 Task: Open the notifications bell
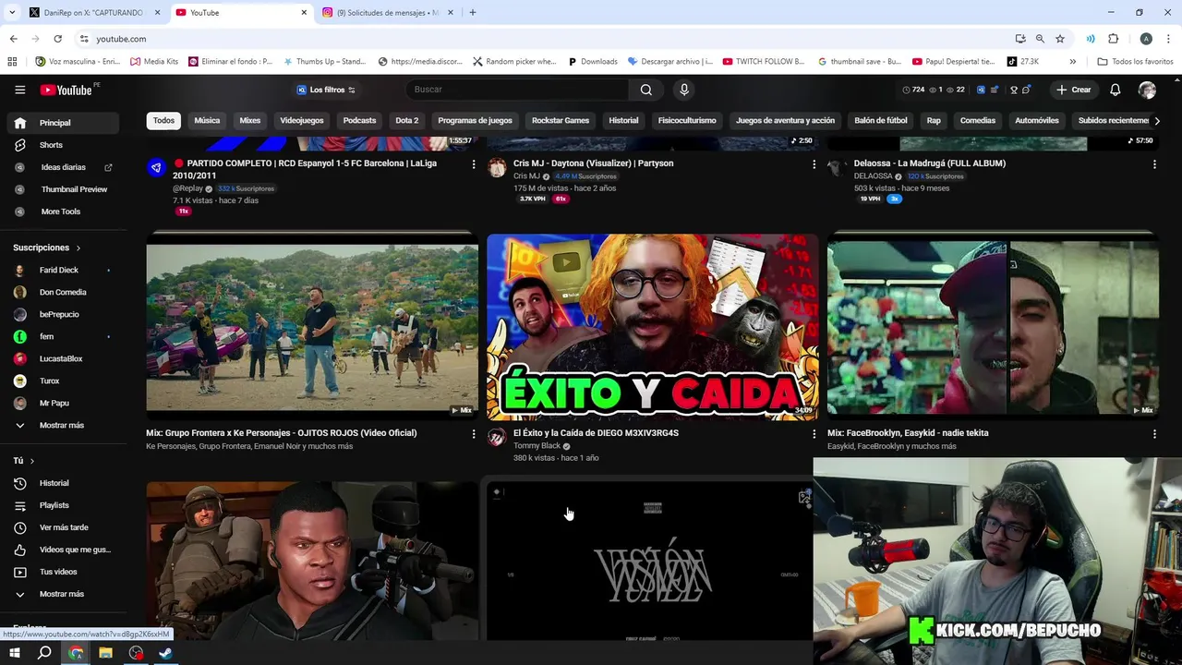pyautogui.click(x=1115, y=90)
